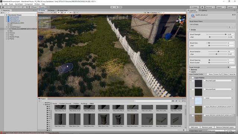The image size is (238, 134).
Task: Toggle scene audio icon
Action: [62, 13]
